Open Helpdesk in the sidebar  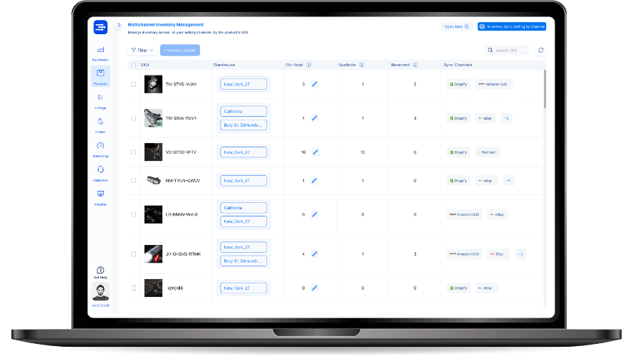[x=100, y=174]
